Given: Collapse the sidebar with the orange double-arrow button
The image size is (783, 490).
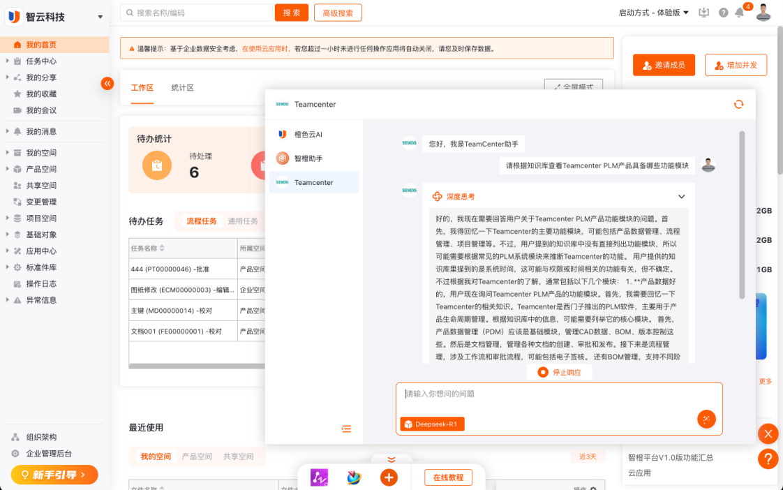Looking at the screenshot, I should tap(107, 84).
